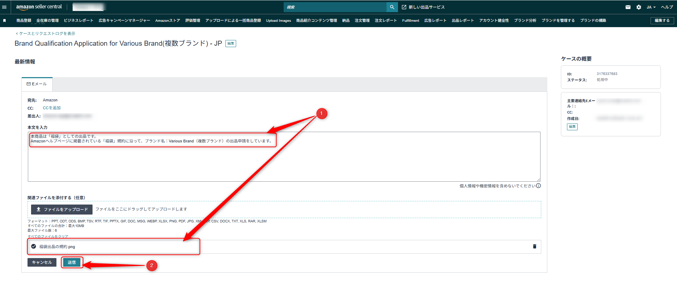The height and width of the screenshot is (282, 677).
Task: Click the info icon beside the personal information notice
Action: click(538, 186)
